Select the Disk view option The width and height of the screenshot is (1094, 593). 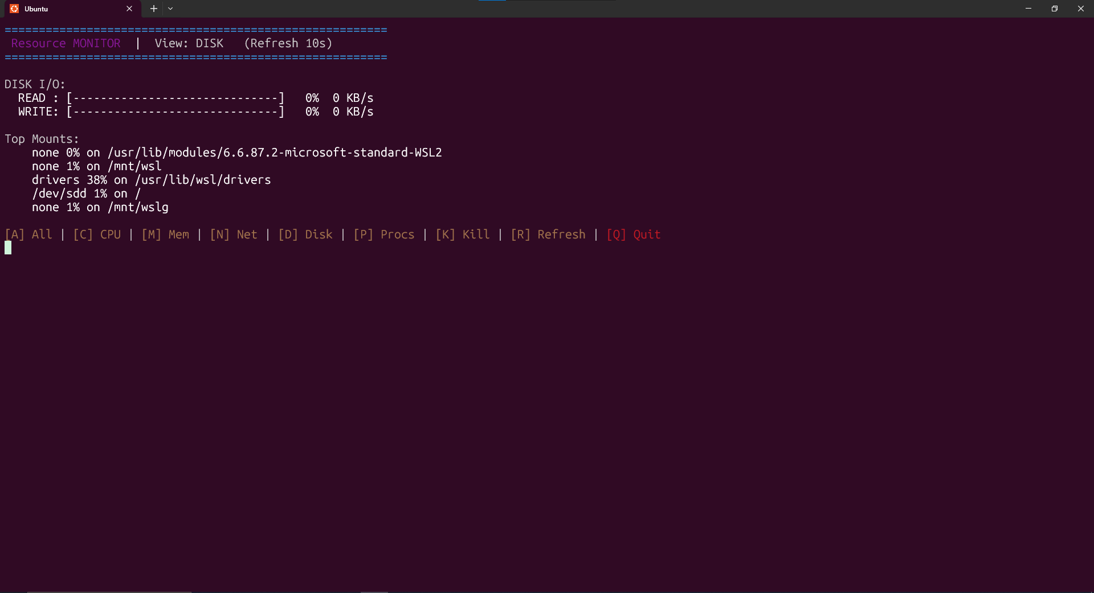point(306,234)
